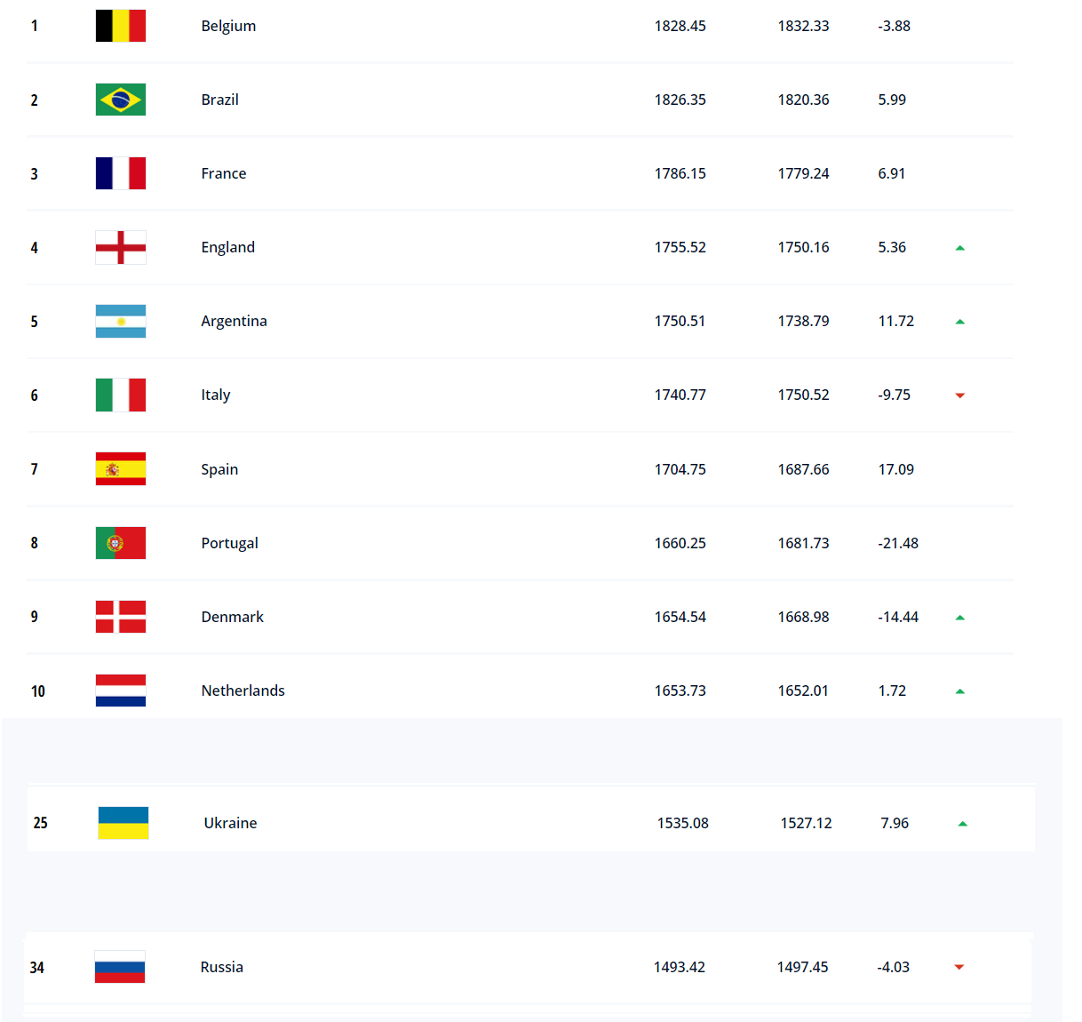Click the Belgium flag icon
1082x1022 pixels.
pos(121,26)
